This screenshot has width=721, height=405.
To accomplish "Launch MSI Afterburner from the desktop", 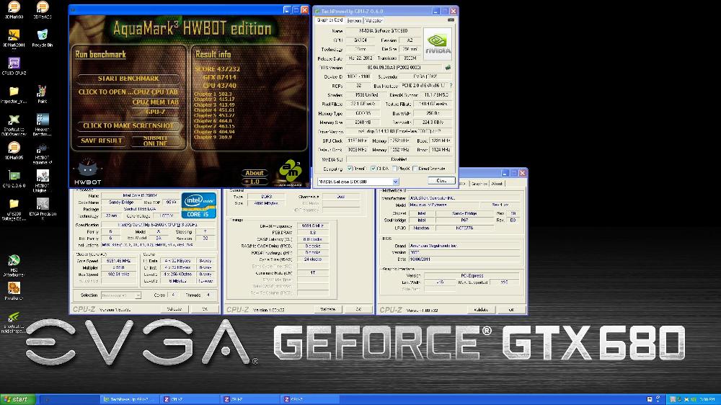I will pos(14,265).
